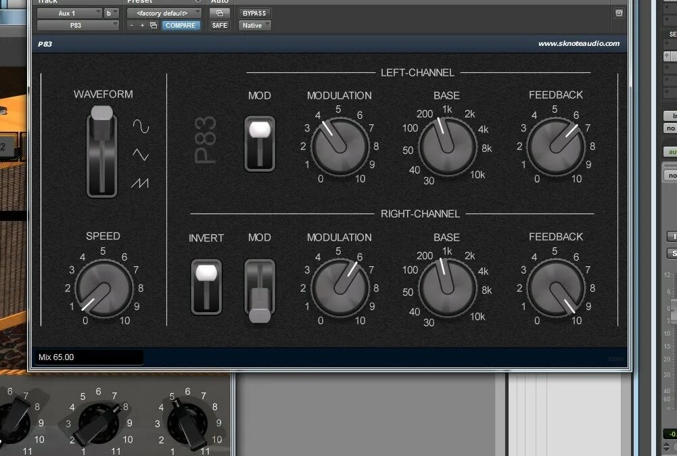677x456 pixels.
Task: Toggle the right channel MOD switch
Action: click(260, 290)
